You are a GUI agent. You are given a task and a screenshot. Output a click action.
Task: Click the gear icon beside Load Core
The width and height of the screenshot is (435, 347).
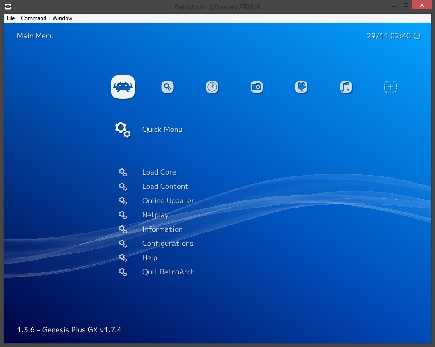pos(123,172)
